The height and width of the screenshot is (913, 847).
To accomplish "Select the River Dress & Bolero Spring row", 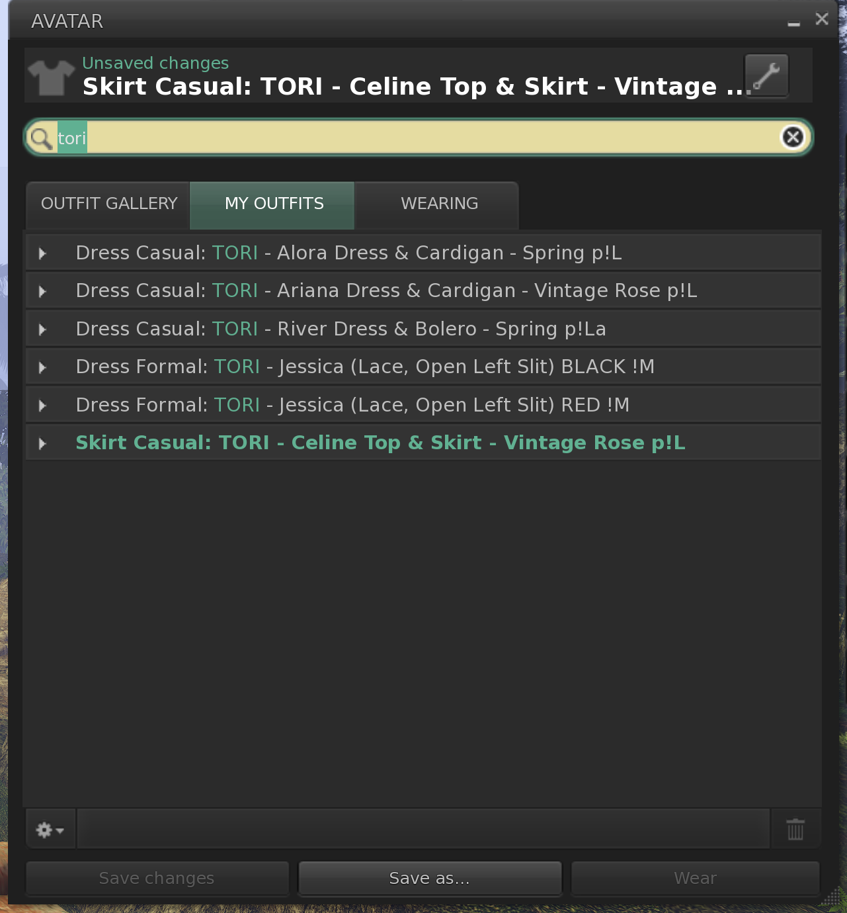I will (423, 329).
